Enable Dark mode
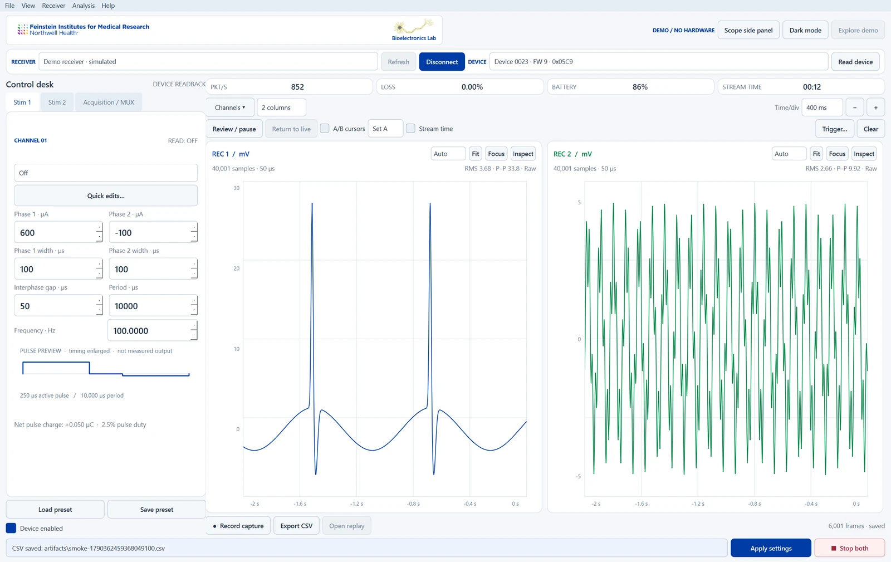Viewport: 891px width, 562px height. [805, 30]
